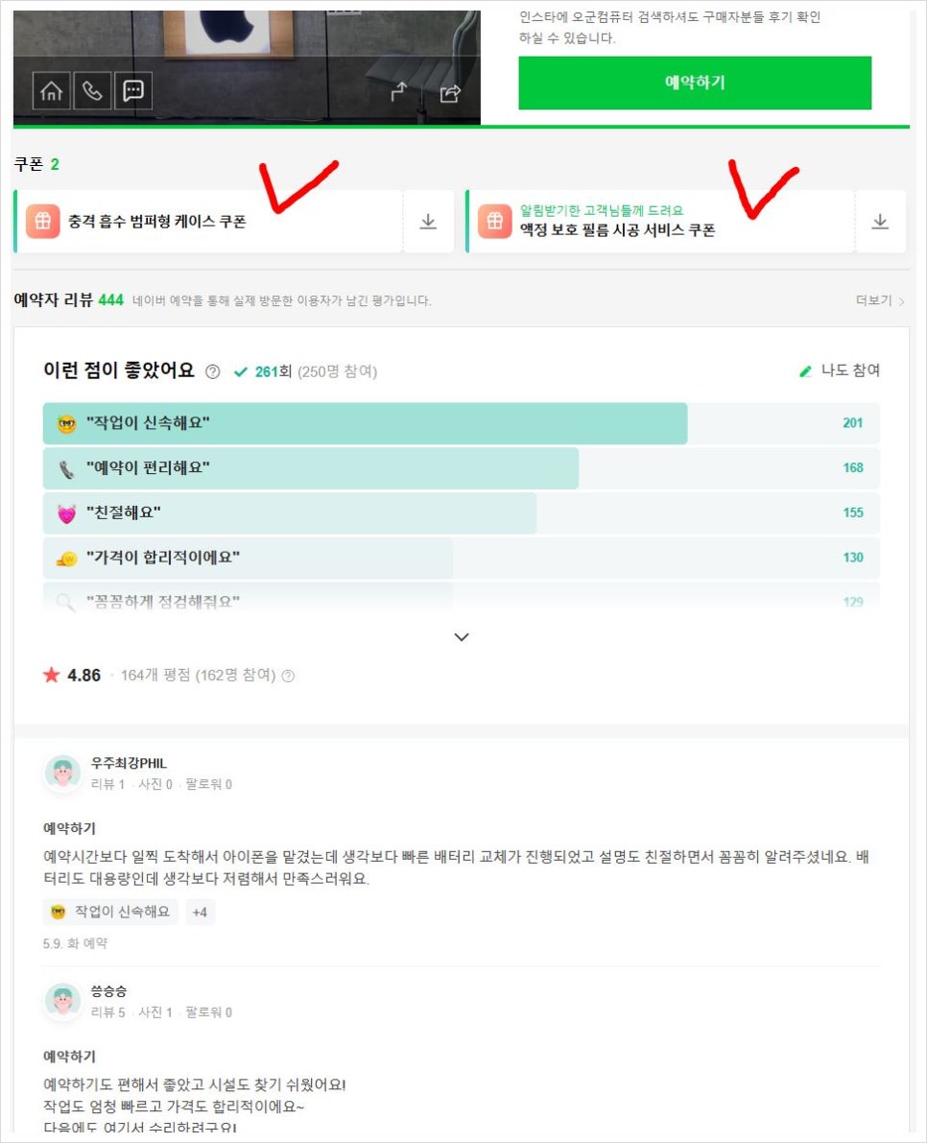Expand the list of good points
927x1143 pixels.
tap(462, 637)
